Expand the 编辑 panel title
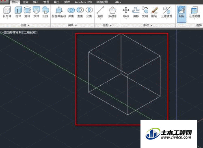 click(x=72, y=25)
